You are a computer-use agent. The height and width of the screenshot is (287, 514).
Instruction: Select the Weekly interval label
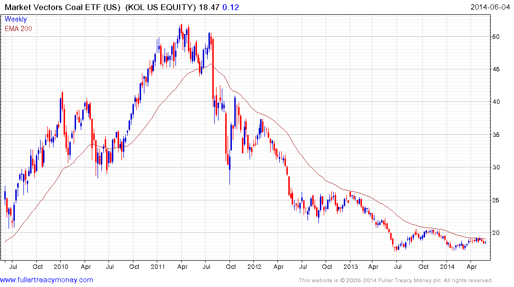coord(16,19)
